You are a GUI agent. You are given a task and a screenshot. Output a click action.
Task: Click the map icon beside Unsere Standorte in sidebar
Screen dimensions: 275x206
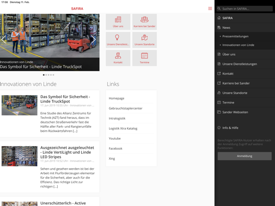[x=219, y=93]
